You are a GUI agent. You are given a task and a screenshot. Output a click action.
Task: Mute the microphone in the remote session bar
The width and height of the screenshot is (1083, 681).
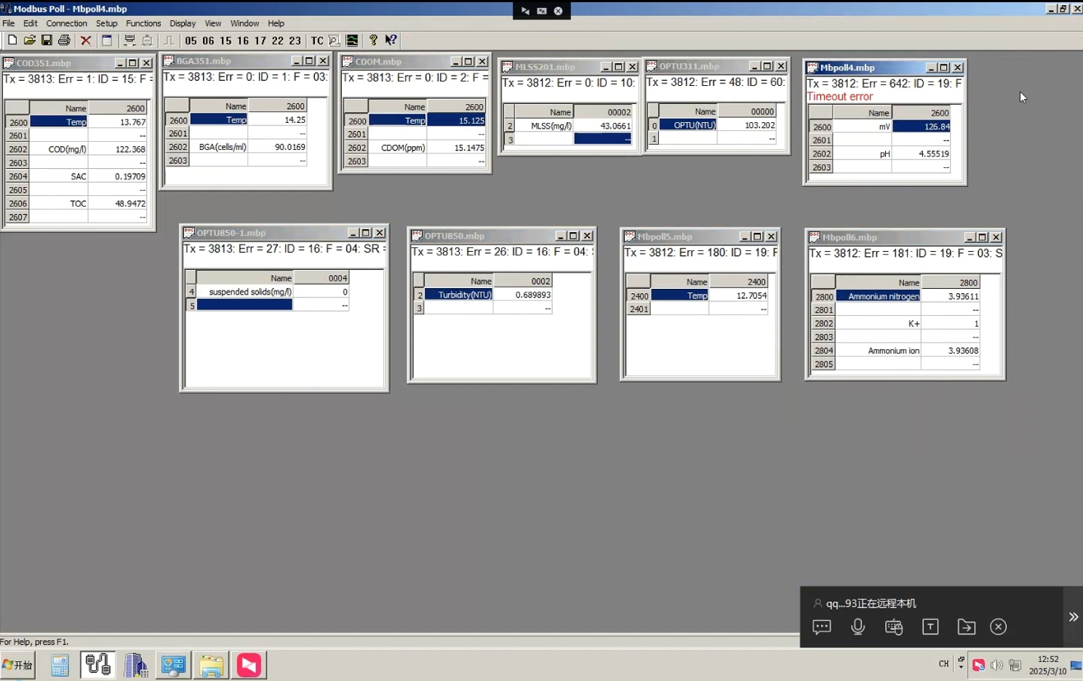coord(858,626)
